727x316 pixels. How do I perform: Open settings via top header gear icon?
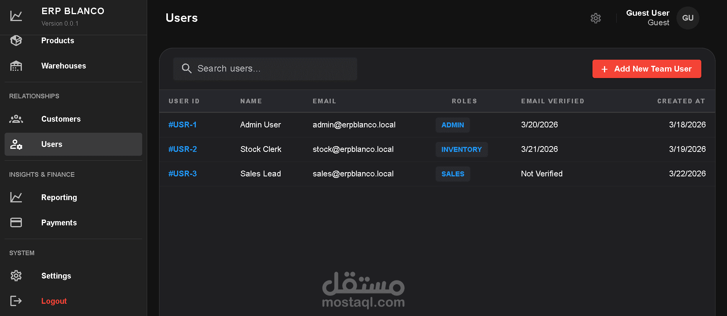[x=596, y=18]
